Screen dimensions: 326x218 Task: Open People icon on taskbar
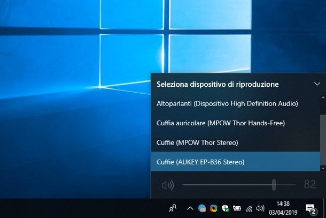tap(173, 208)
